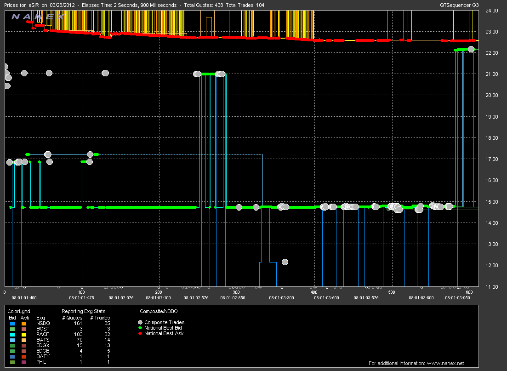The width and height of the screenshot is (507, 371).
Task: Select the EDGE exchange label in legend
Action: (43, 351)
